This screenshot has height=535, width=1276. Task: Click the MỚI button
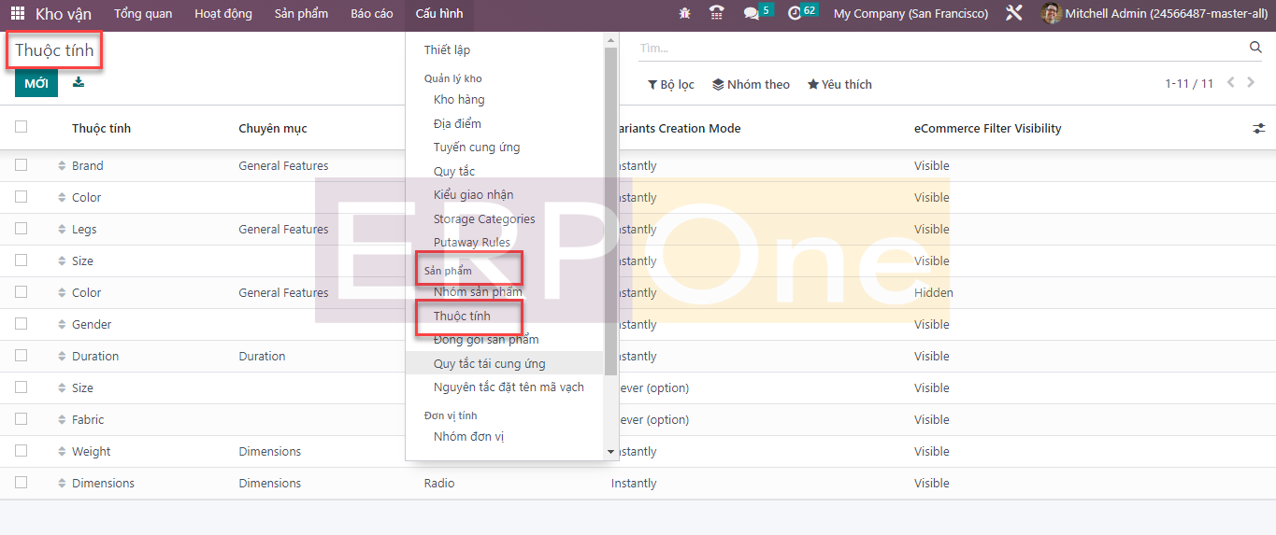(x=36, y=83)
